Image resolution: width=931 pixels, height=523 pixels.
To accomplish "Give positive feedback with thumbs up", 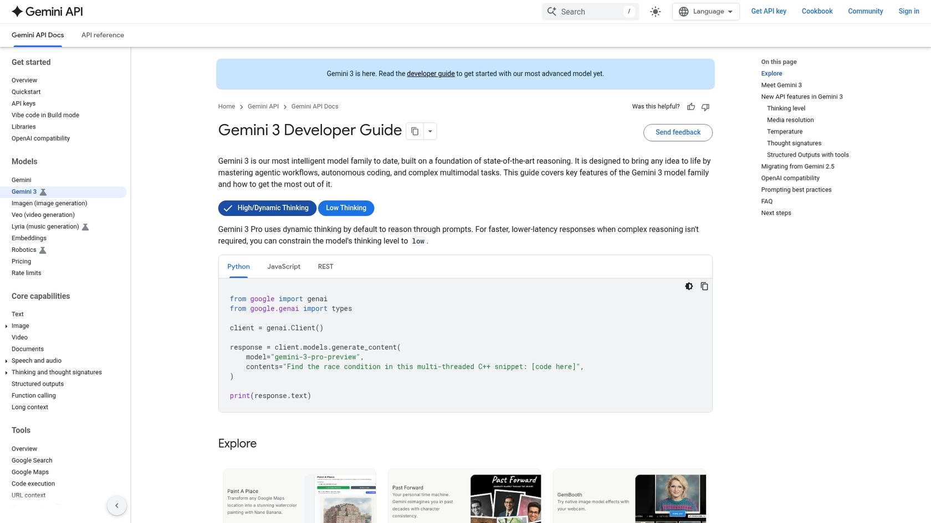I will click(x=691, y=106).
